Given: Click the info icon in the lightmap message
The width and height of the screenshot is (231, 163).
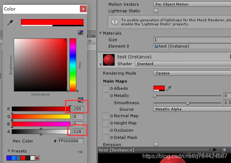Looking at the screenshot, I should click(x=115, y=22).
